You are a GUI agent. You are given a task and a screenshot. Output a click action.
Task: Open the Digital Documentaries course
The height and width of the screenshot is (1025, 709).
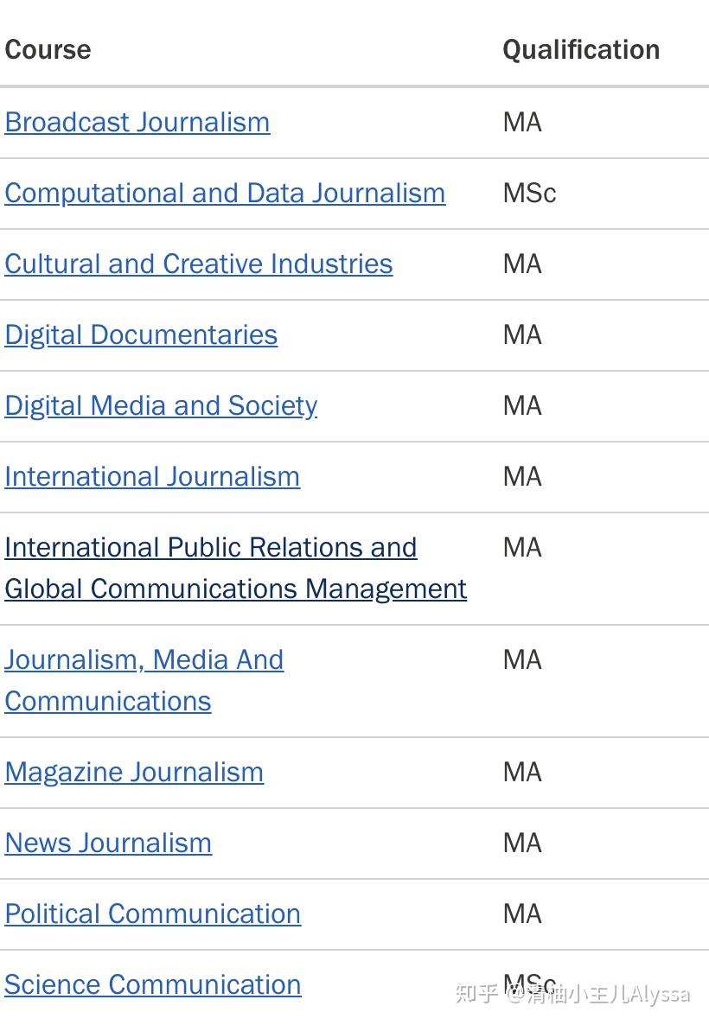click(x=141, y=335)
